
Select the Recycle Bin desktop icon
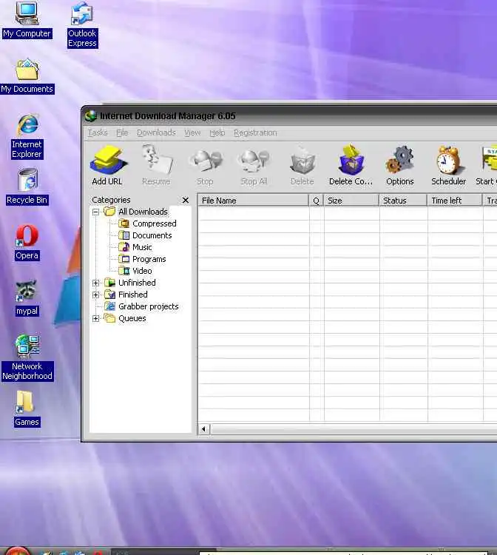point(27,186)
